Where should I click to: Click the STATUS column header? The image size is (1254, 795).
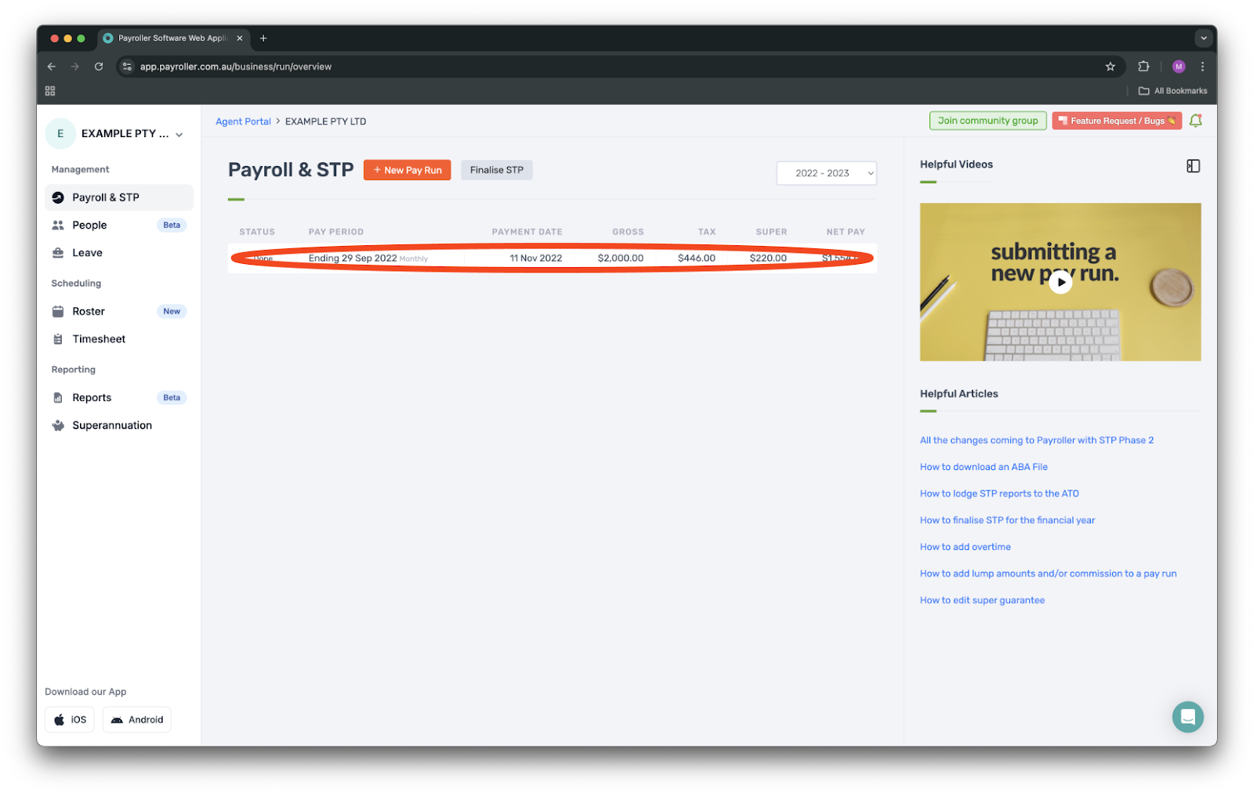tap(257, 232)
